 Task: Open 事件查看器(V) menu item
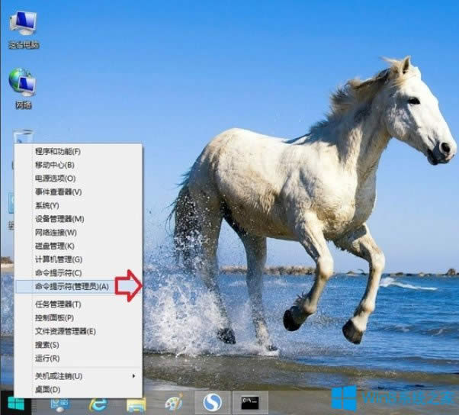coord(58,191)
